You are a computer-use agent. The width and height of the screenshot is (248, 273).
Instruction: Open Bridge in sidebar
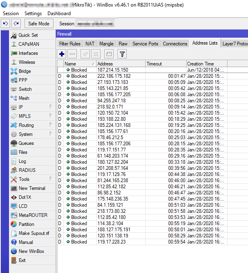pyautogui.click(x=32, y=71)
